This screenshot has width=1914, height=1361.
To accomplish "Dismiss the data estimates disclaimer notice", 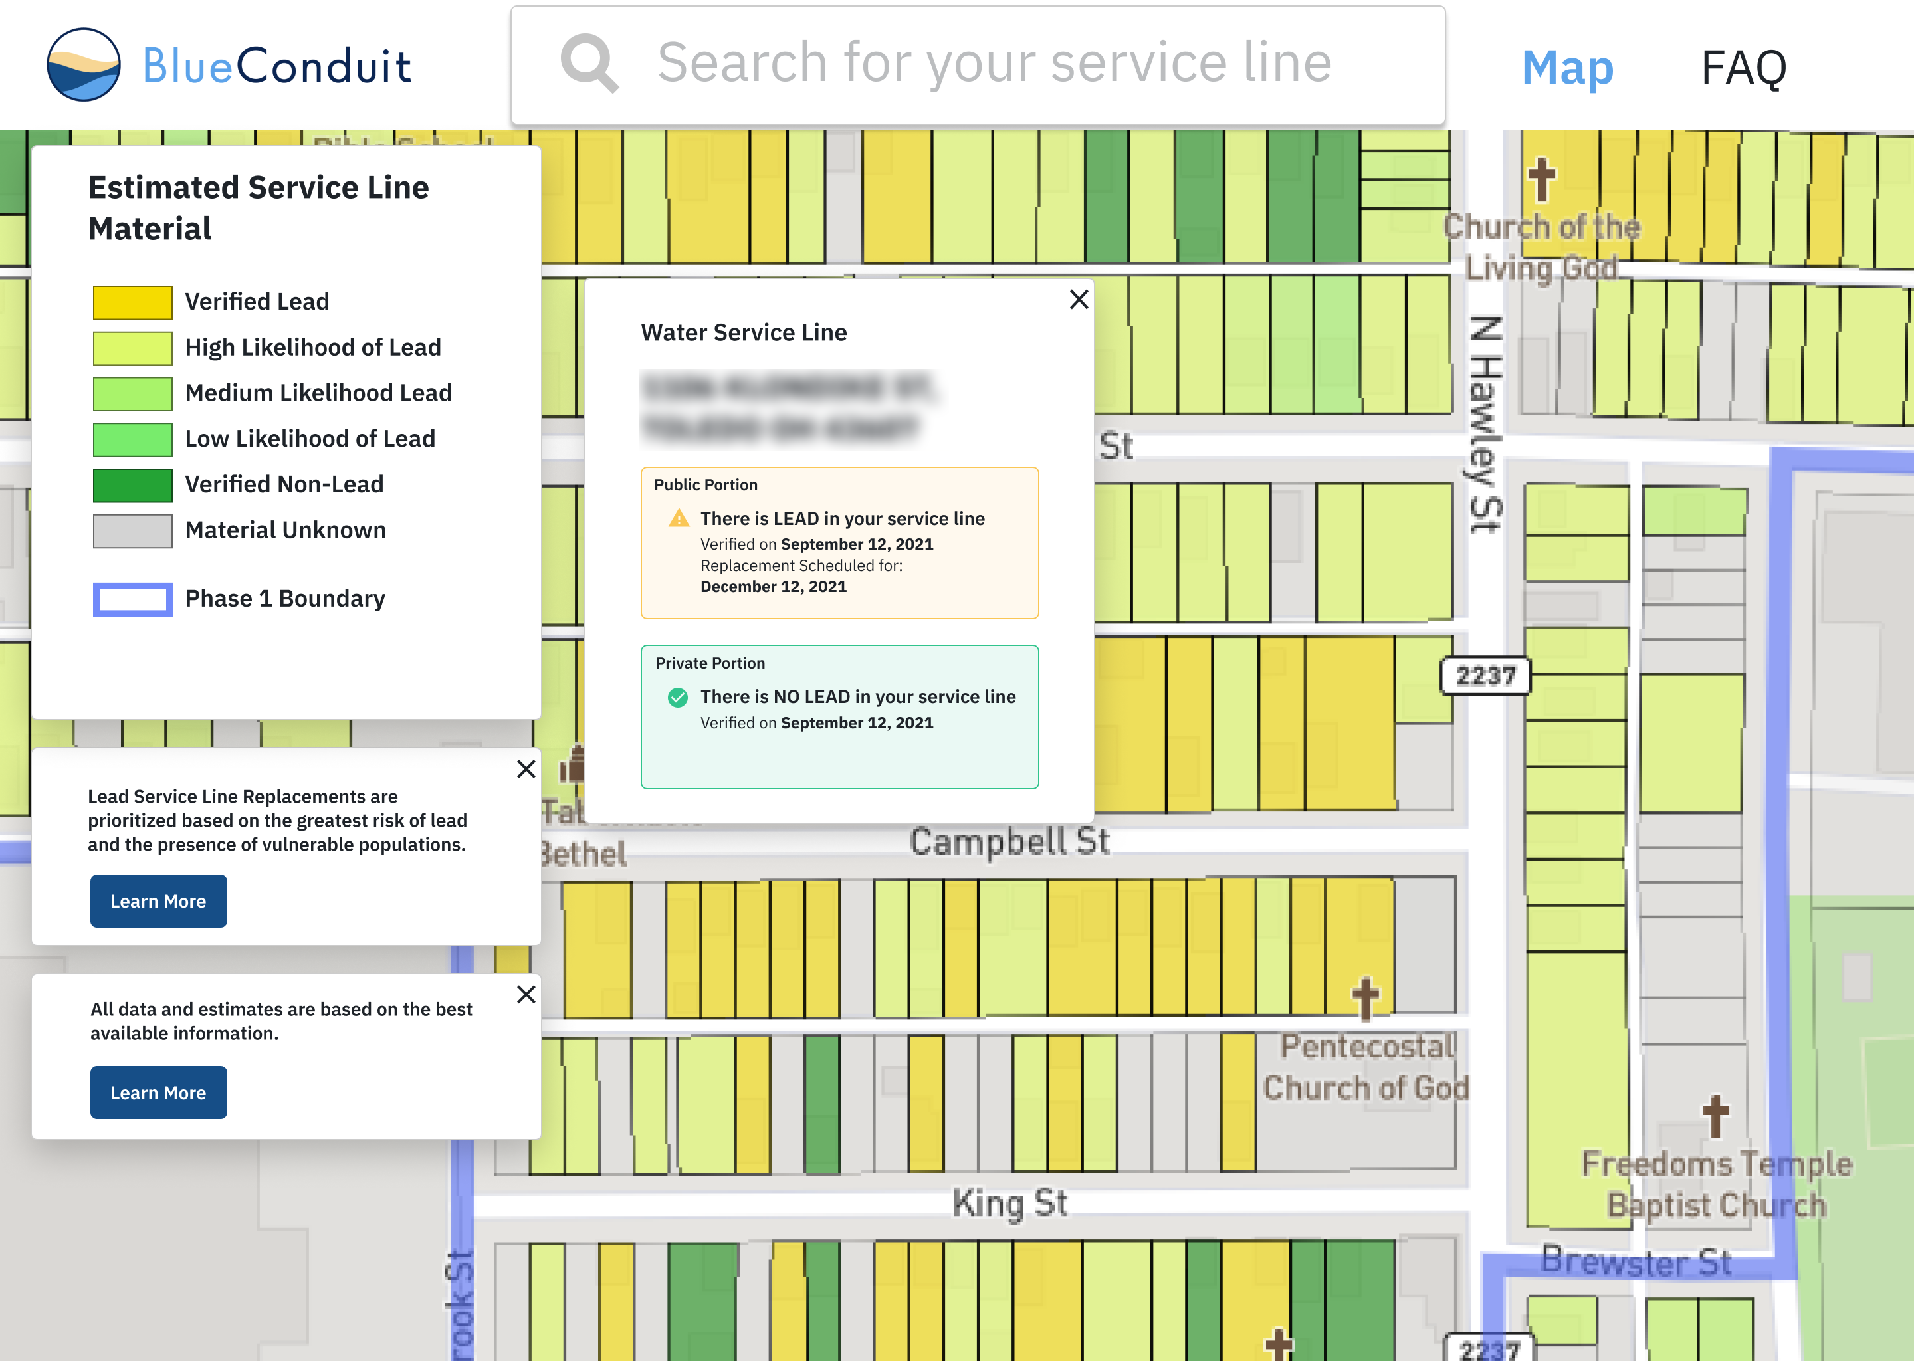I will (526, 994).
